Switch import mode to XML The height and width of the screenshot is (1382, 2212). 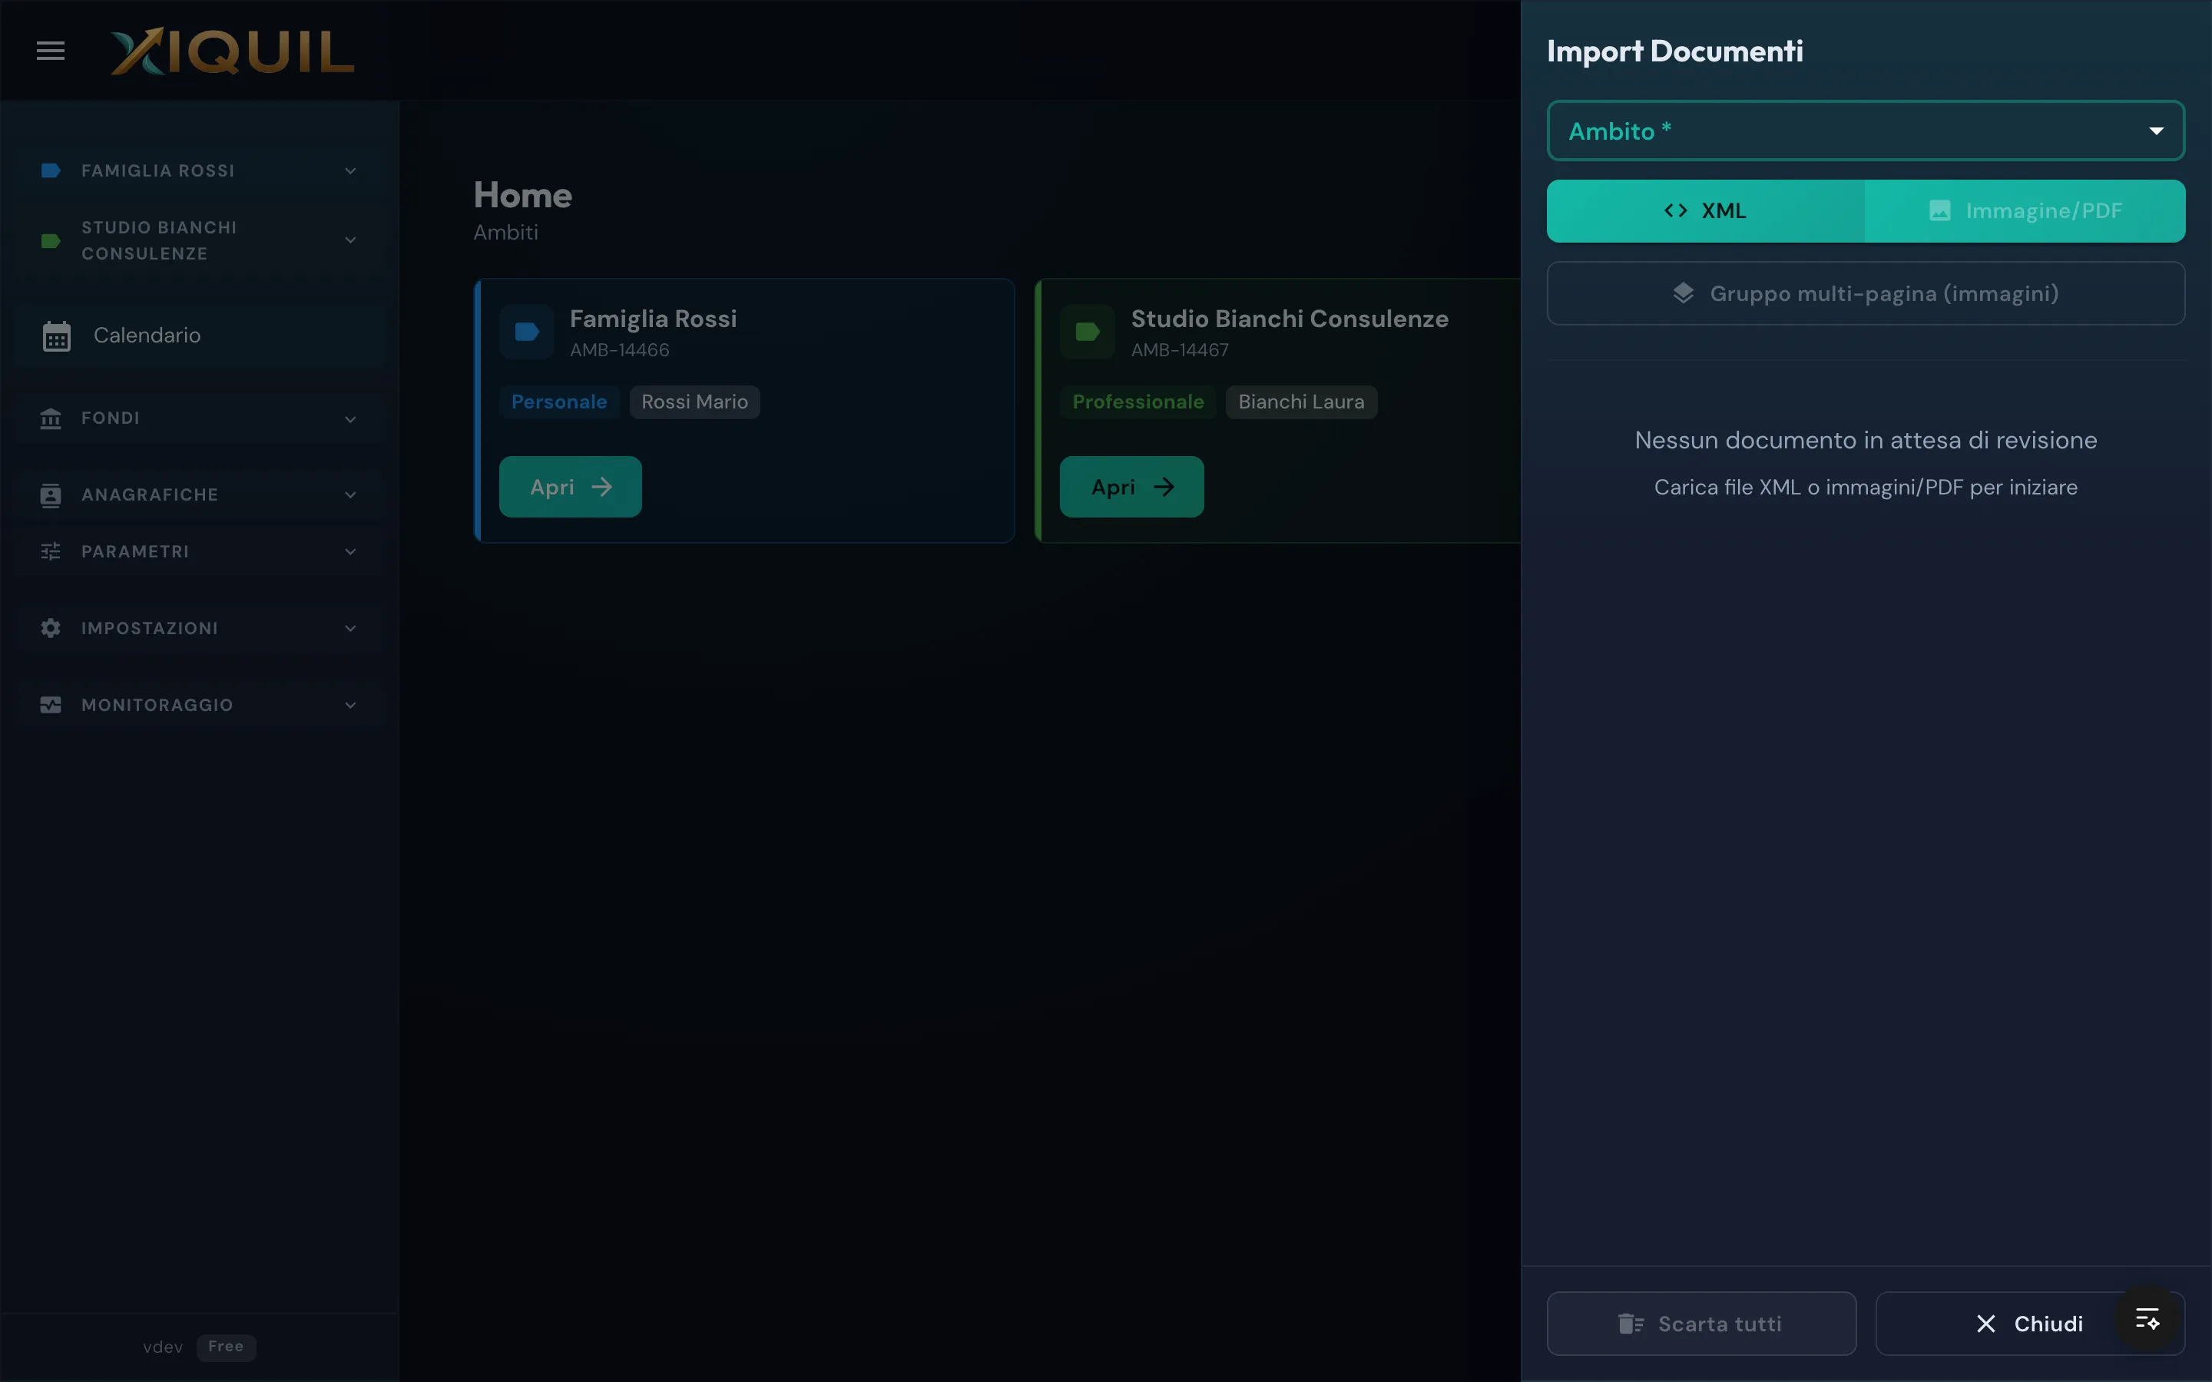point(1706,211)
